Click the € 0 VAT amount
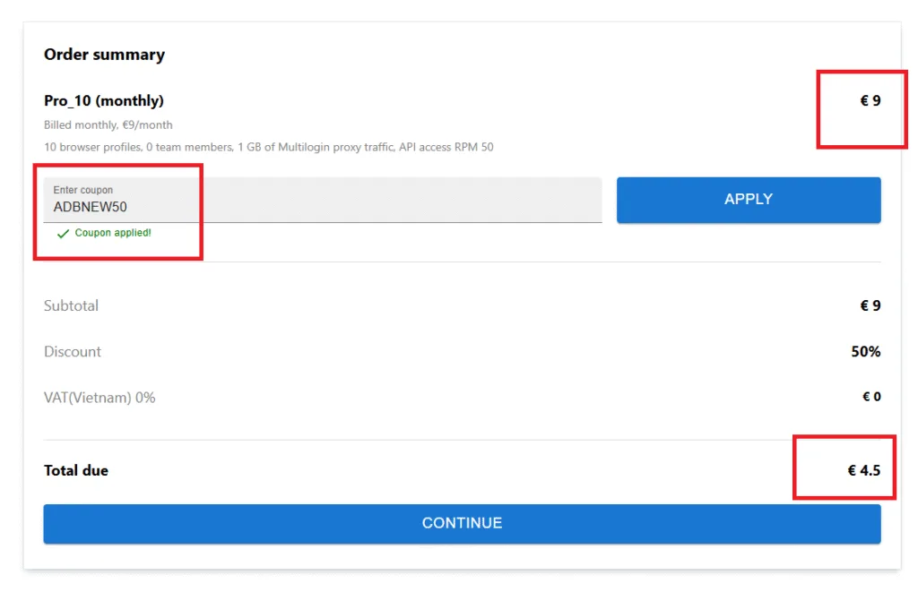The width and height of the screenshot is (918, 592). tap(870, 397)
